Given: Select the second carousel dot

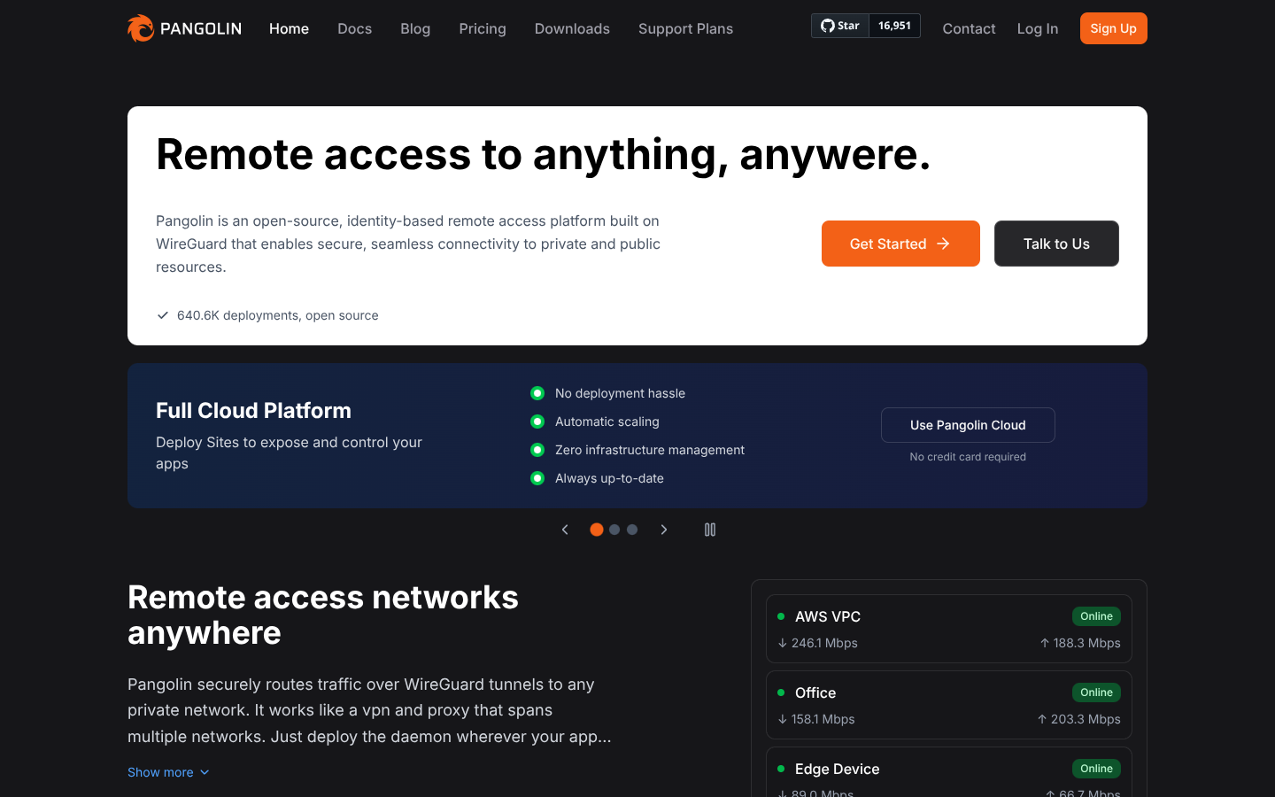Looking at the screenshot, I should click(614, 530).
